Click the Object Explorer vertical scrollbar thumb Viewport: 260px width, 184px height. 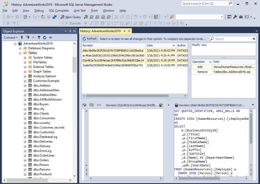tap(74, 65)
